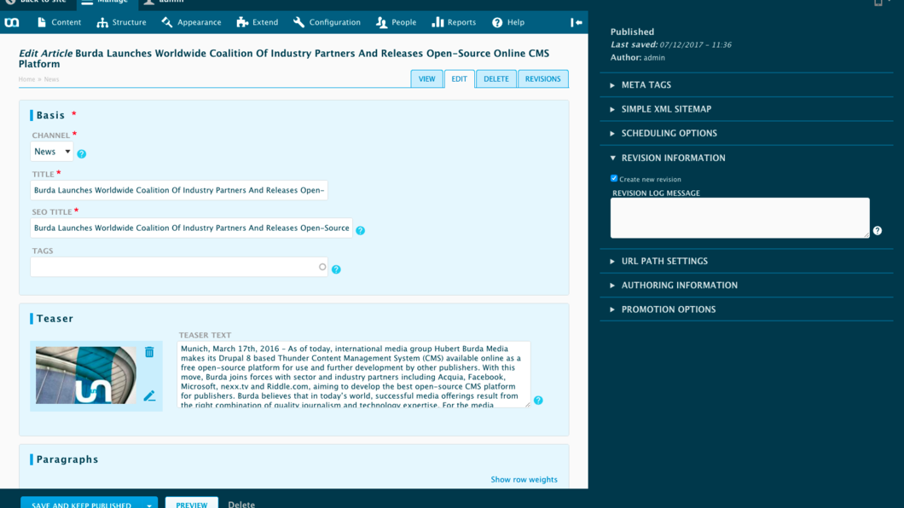Open the Structure menu
This screenshot has height=508, width=904.
pos(122,22)
